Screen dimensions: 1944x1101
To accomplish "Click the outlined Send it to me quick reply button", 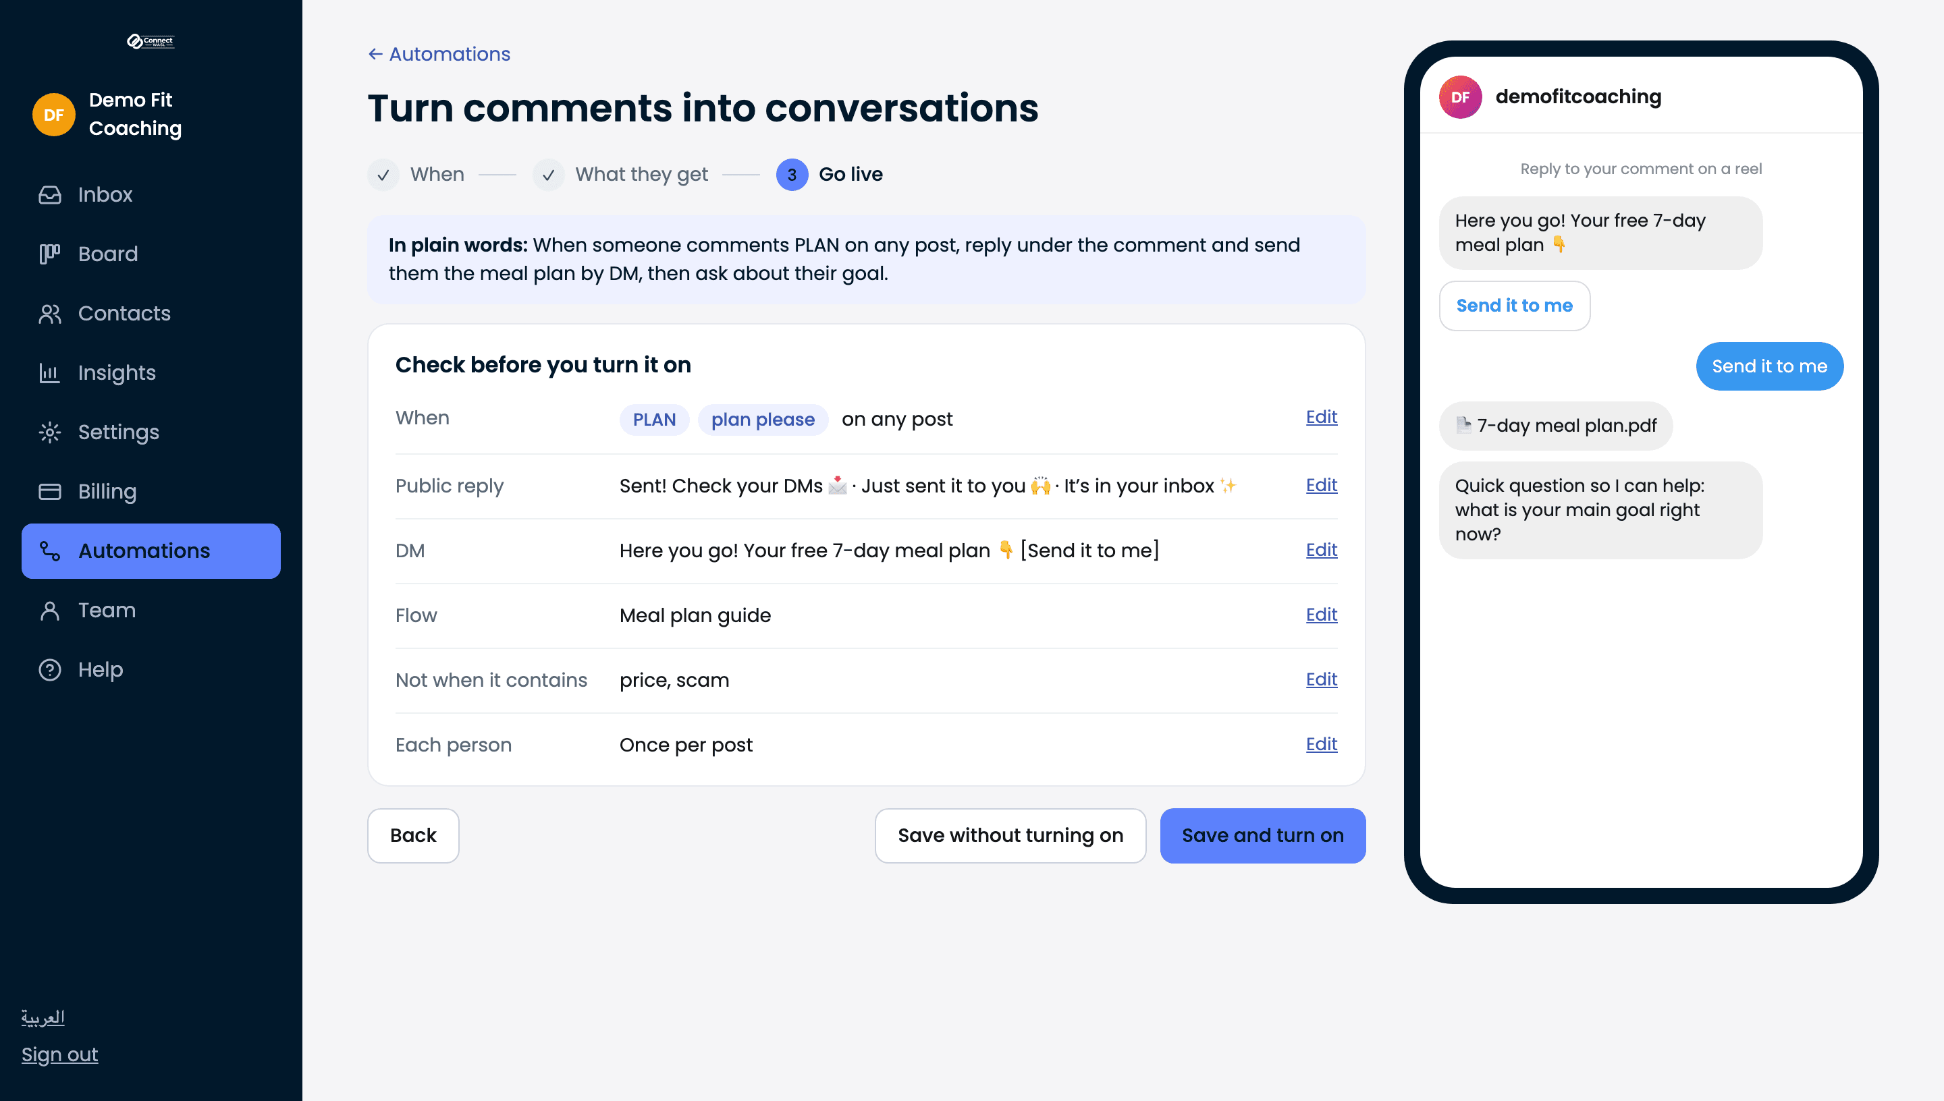I will [x=1514, y=306].
